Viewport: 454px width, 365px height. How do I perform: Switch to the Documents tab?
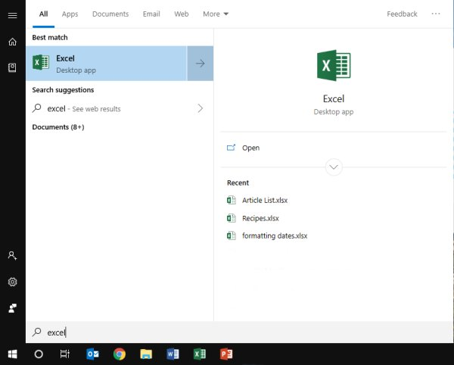click(x=110, y=14)
